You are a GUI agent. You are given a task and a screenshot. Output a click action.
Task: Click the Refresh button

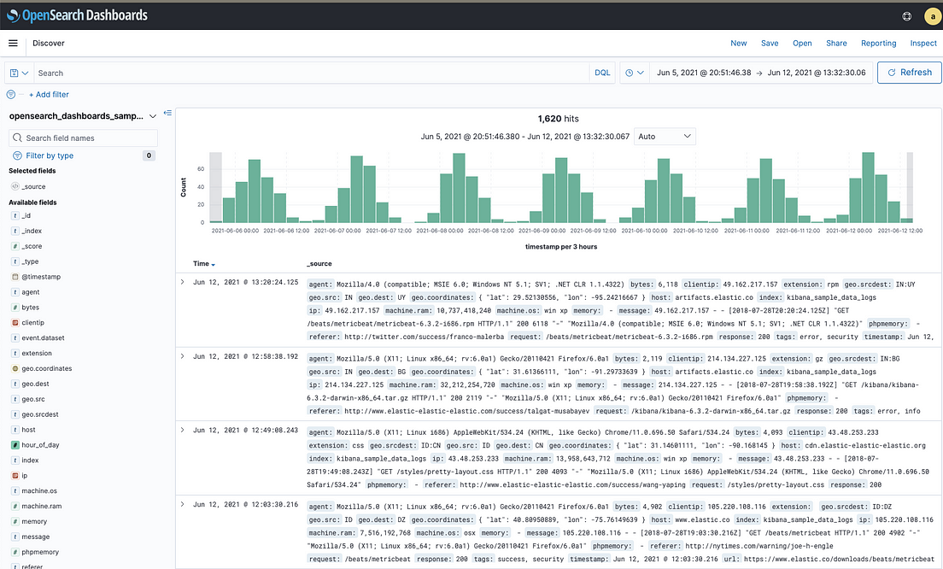(910, 72)
